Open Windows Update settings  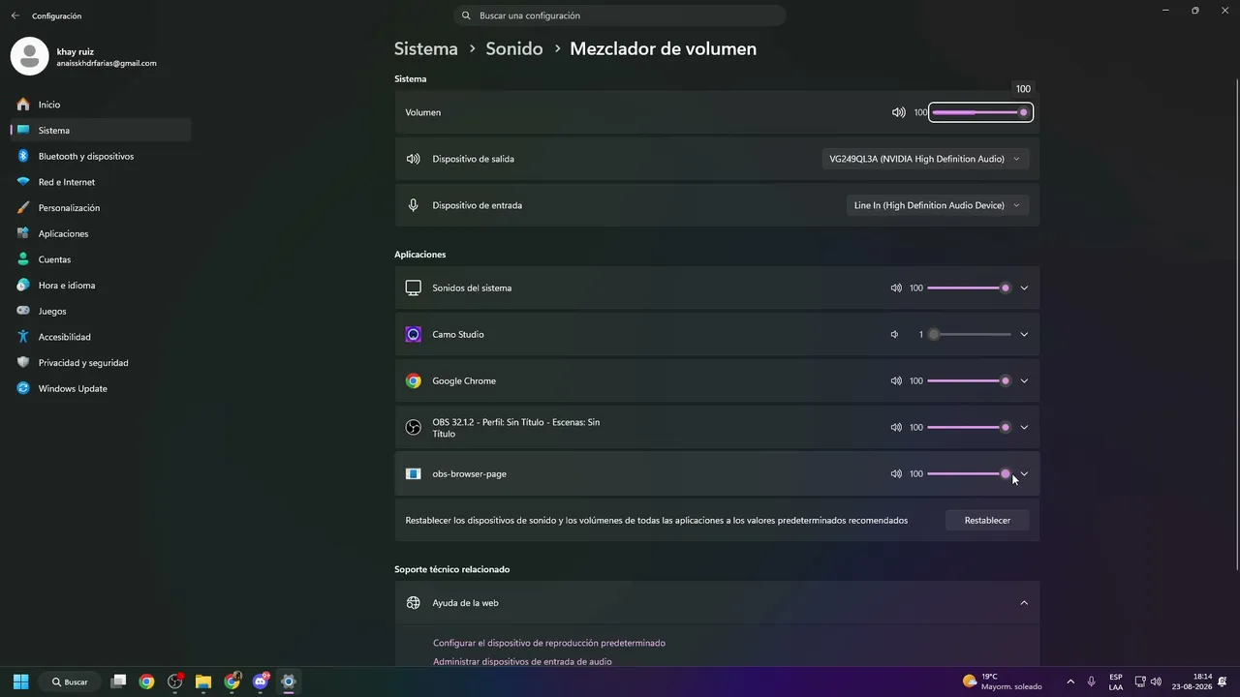[101, 388]
